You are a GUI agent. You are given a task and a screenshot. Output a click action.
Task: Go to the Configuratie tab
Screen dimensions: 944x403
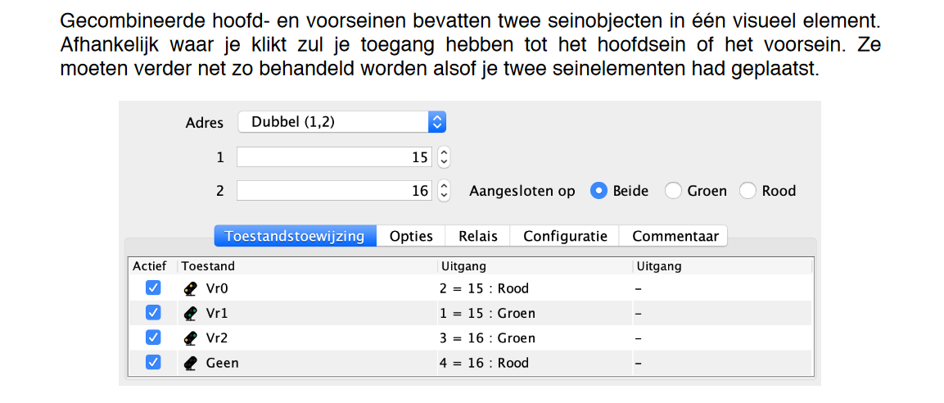565,236
